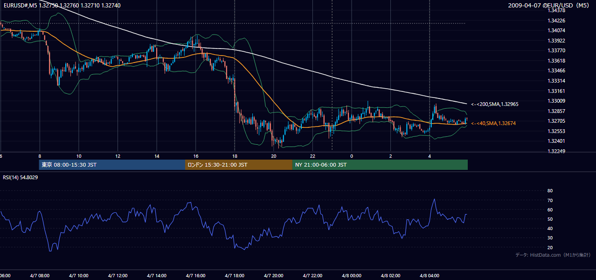
Task: Click RSI scale value 80
Action: pyautogui.click(x=550, y=191)
